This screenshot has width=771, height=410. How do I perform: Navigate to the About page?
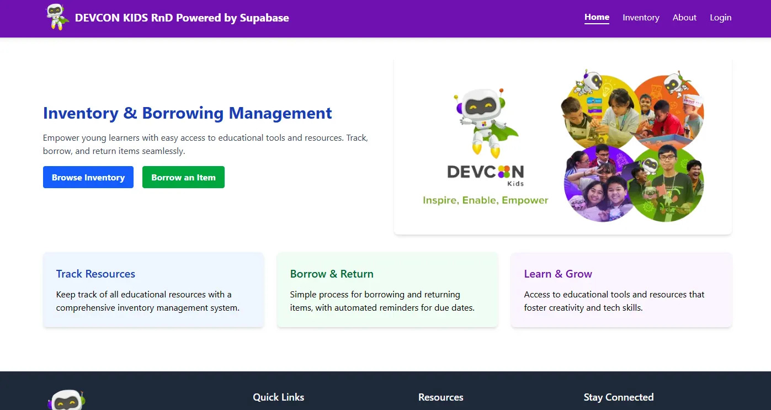(684, 18)
